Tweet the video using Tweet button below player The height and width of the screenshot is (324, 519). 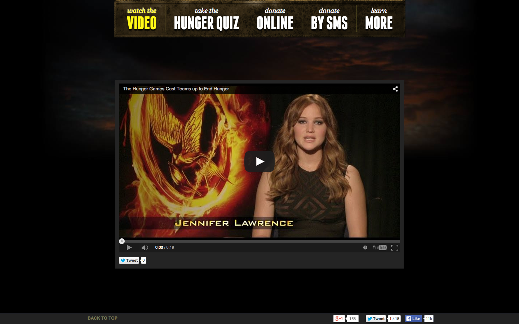coord(129,260)
